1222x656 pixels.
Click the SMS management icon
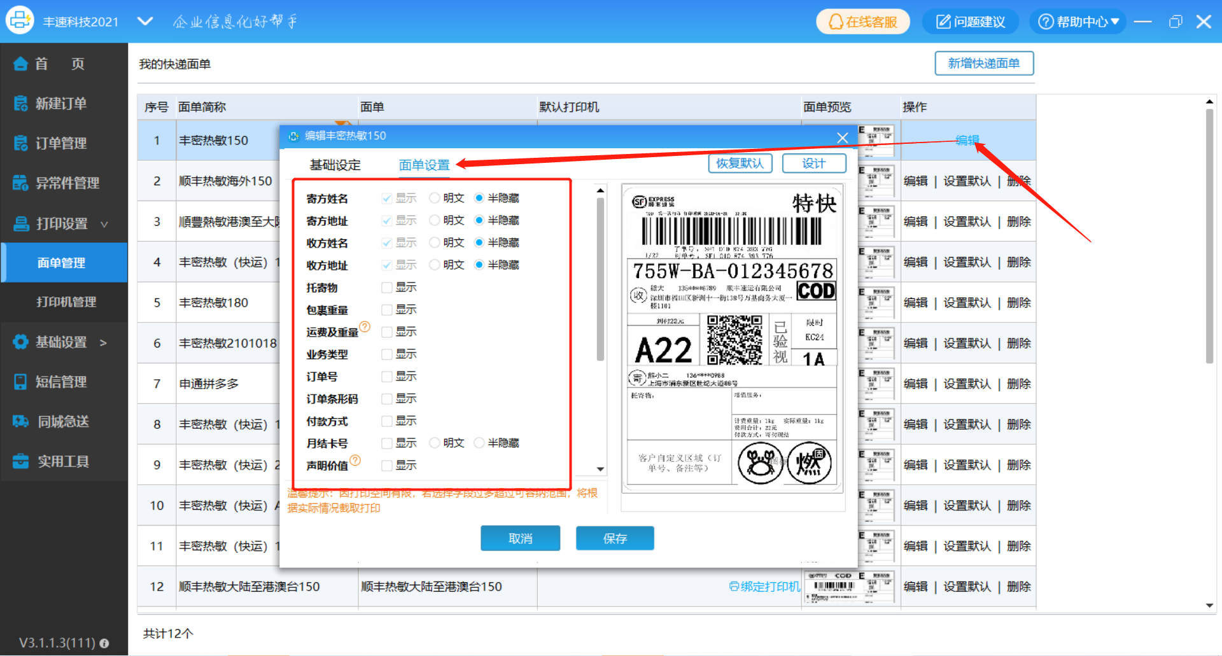21,382
